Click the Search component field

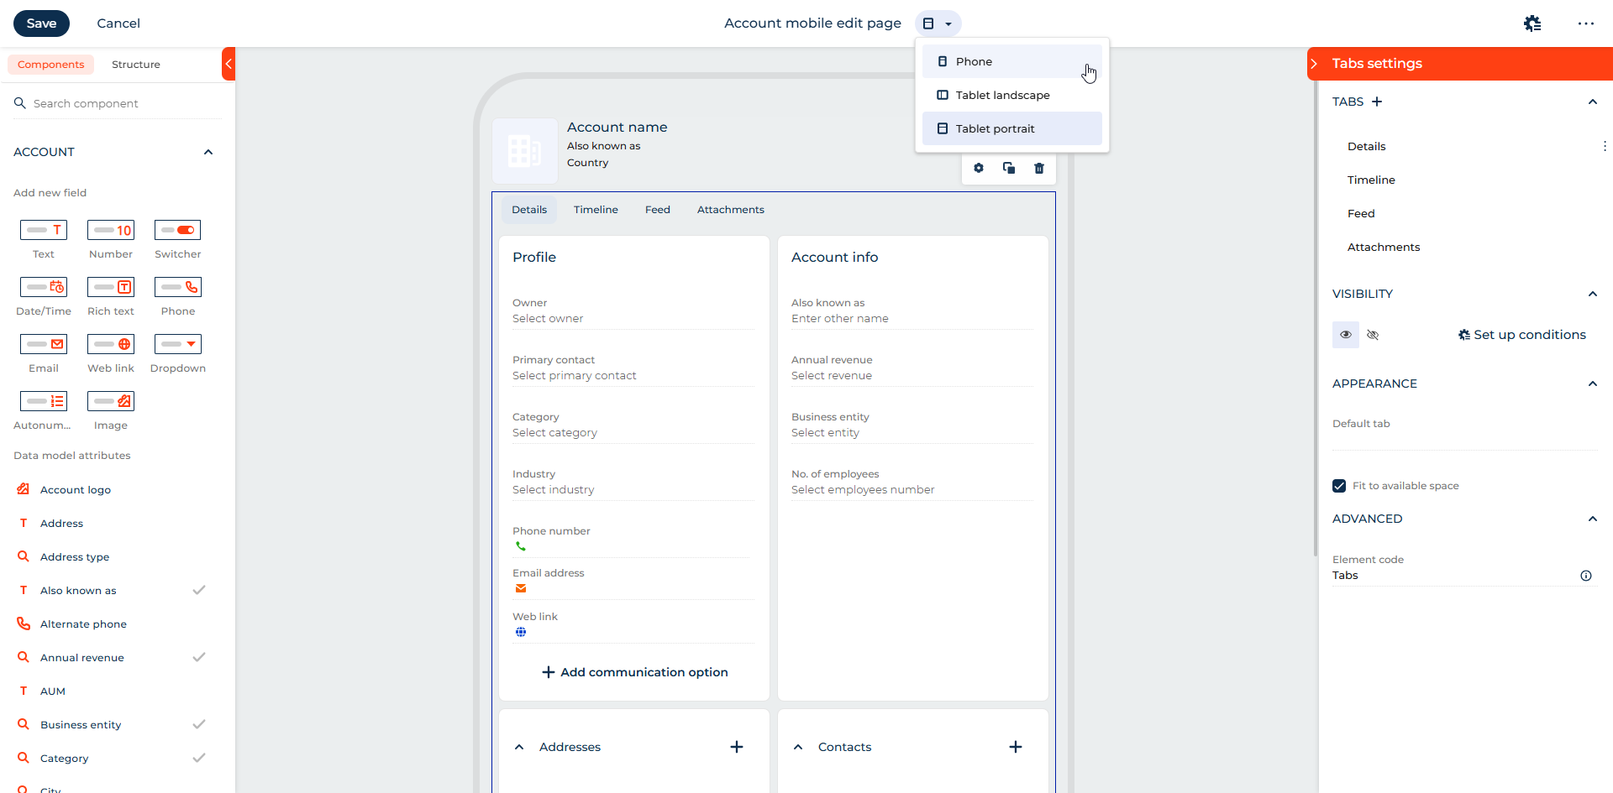point(118,103)
